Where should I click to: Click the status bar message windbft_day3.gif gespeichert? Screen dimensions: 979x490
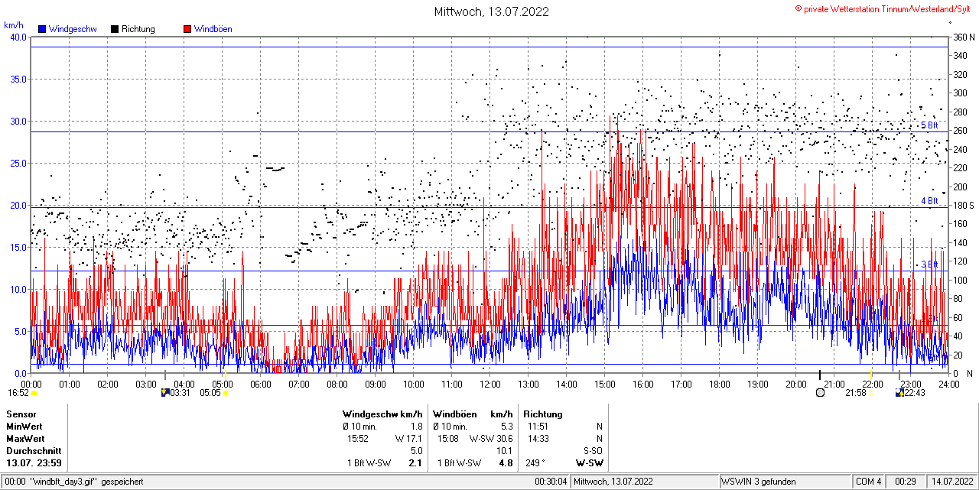pos(86,482)
